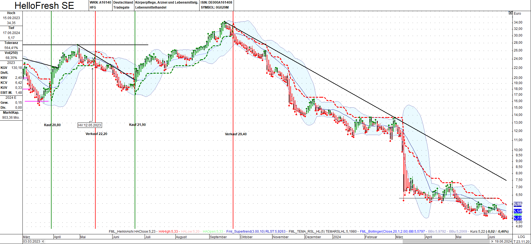Click the Deutschland header cell
531x244 pixels.
[x=123, y=2]
